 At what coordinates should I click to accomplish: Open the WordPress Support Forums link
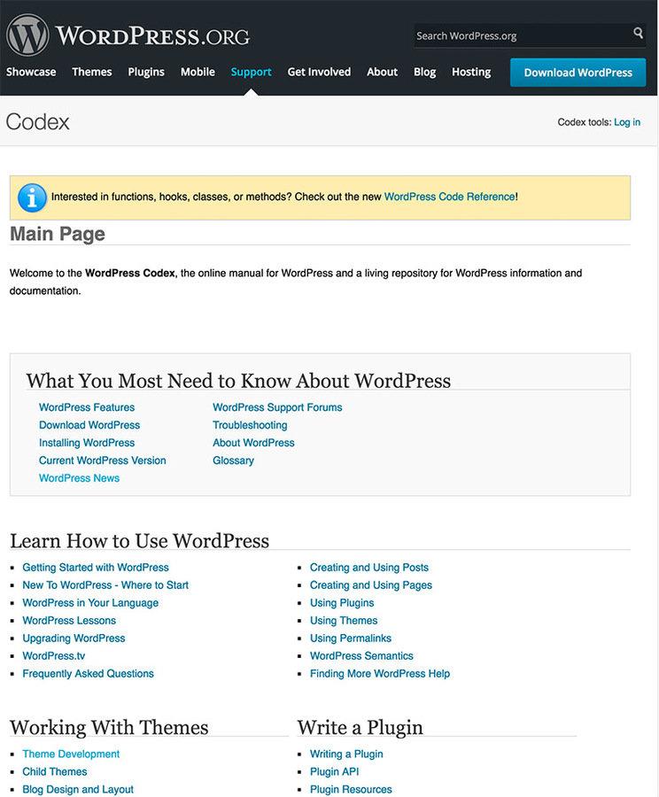[x=277, y=407]
